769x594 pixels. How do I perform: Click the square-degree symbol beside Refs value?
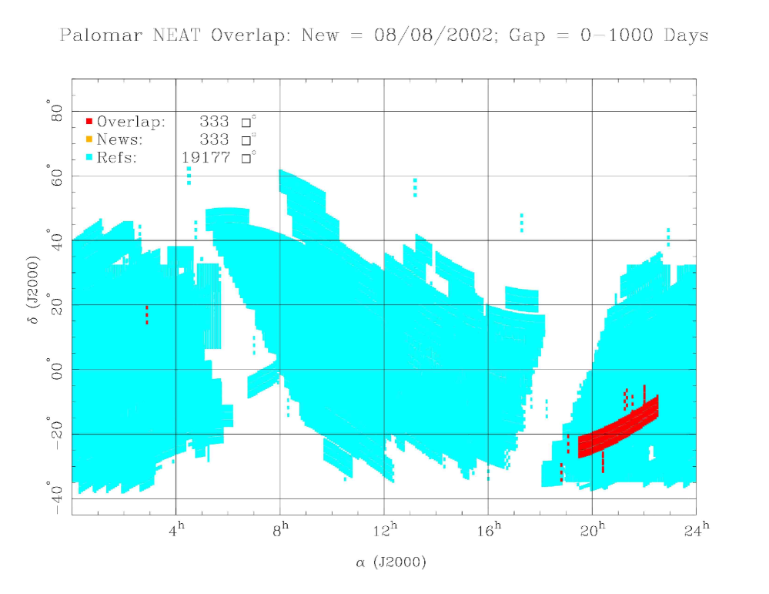point(249,158)
